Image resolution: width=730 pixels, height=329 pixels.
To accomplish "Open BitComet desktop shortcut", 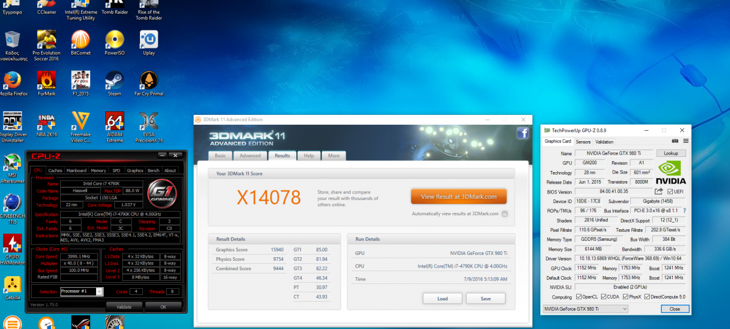I will tap(80, 40).
